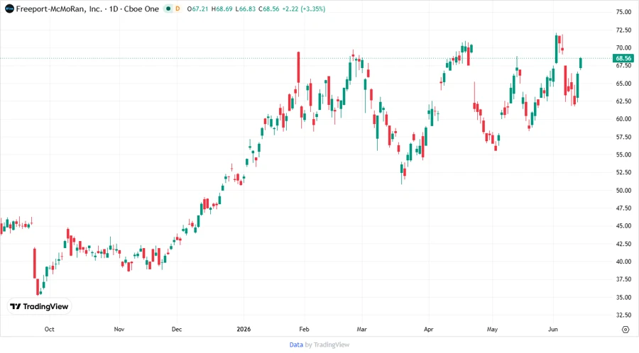Click the TradingView logo badge
Viewport: 639px width, 353px height.
click(x=40, y=307)
